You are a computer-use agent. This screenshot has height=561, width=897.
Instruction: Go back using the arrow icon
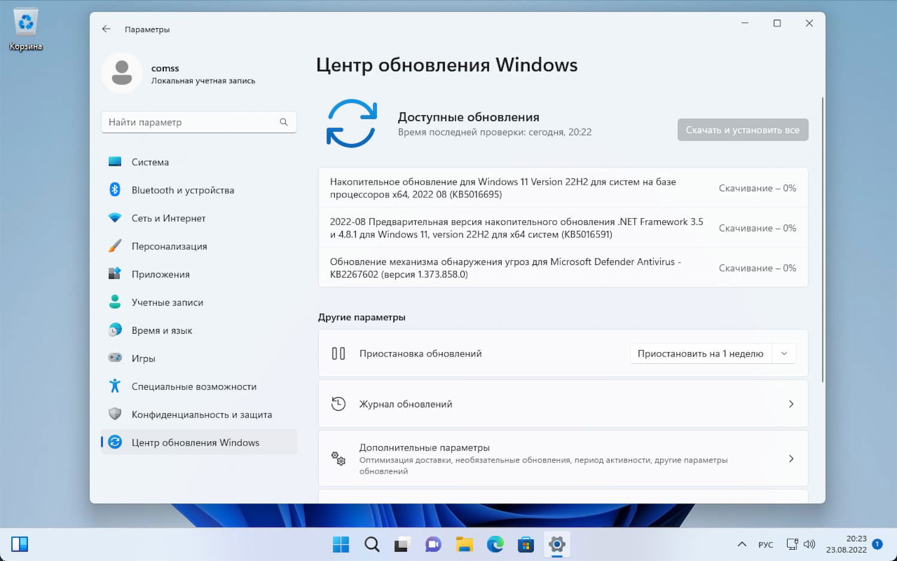tap(106, 29)
